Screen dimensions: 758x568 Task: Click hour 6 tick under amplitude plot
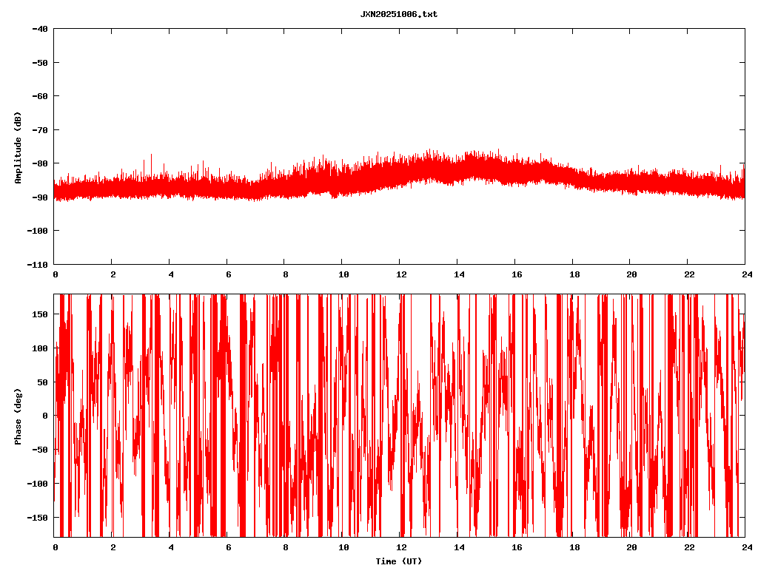click(228, 274)
